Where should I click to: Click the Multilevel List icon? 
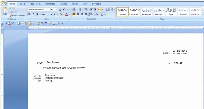click(x=86, y=9)
